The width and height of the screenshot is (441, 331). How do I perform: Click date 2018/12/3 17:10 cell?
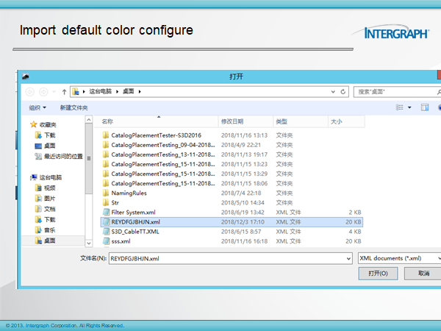pos(243,222)
